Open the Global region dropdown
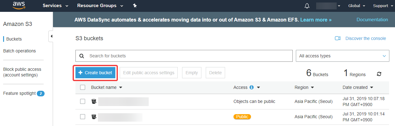Viewport: 395px width, 126px height. (356, 6)
